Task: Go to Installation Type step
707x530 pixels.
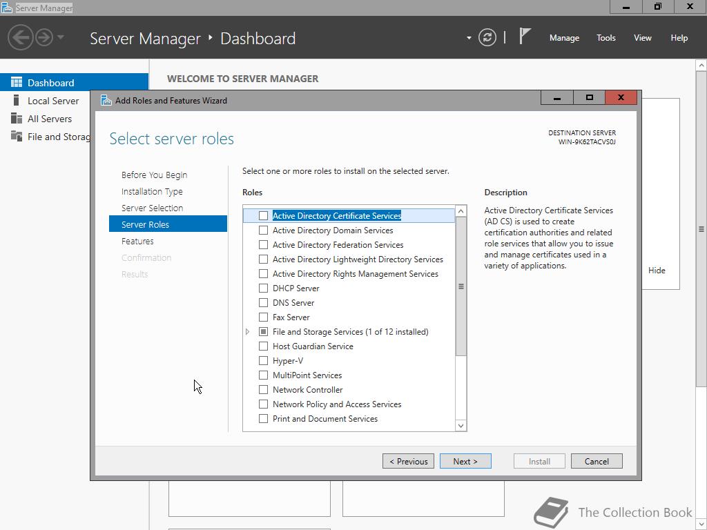Action: pos(152,192)
